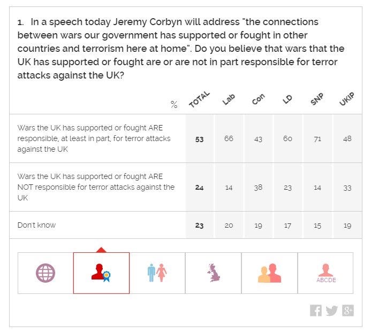The height and width of the screenshot is (334, 371).
Task: Select the globe overall results icon
Action: (46, 273)
